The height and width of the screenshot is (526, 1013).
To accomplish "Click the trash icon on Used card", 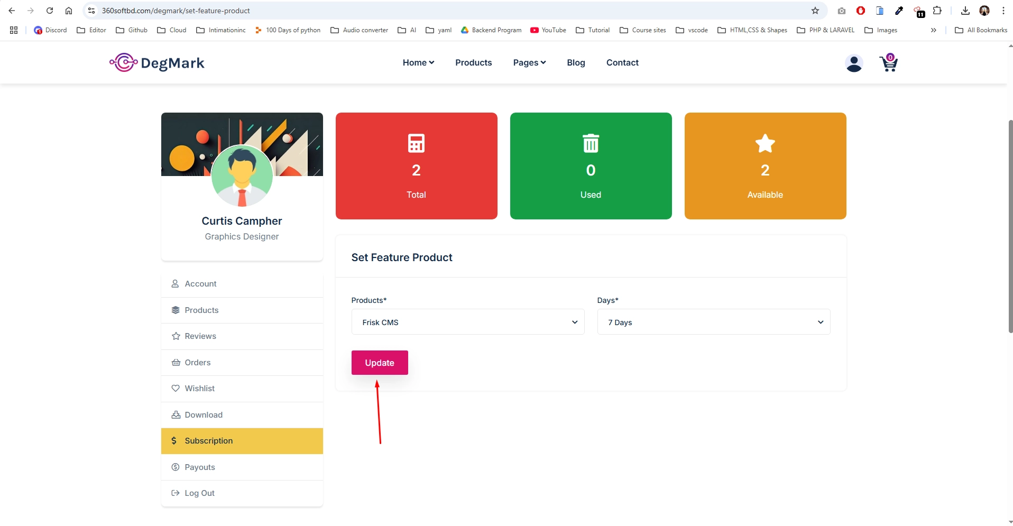I will 591,143.
